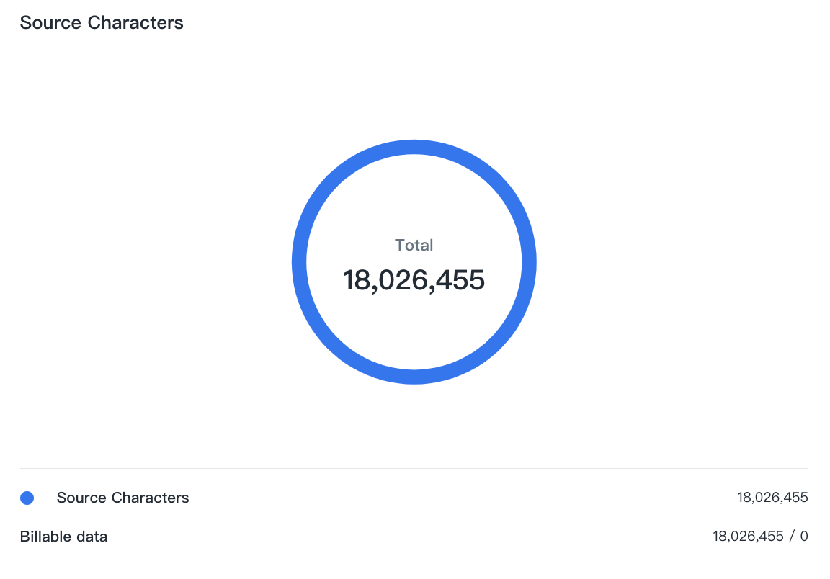Click the slash separator in Billable data value
The height and width of the screenshot is (579, 830).
792,537
